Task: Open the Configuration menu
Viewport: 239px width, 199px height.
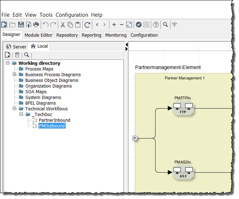Action: [x=72, y=15]
